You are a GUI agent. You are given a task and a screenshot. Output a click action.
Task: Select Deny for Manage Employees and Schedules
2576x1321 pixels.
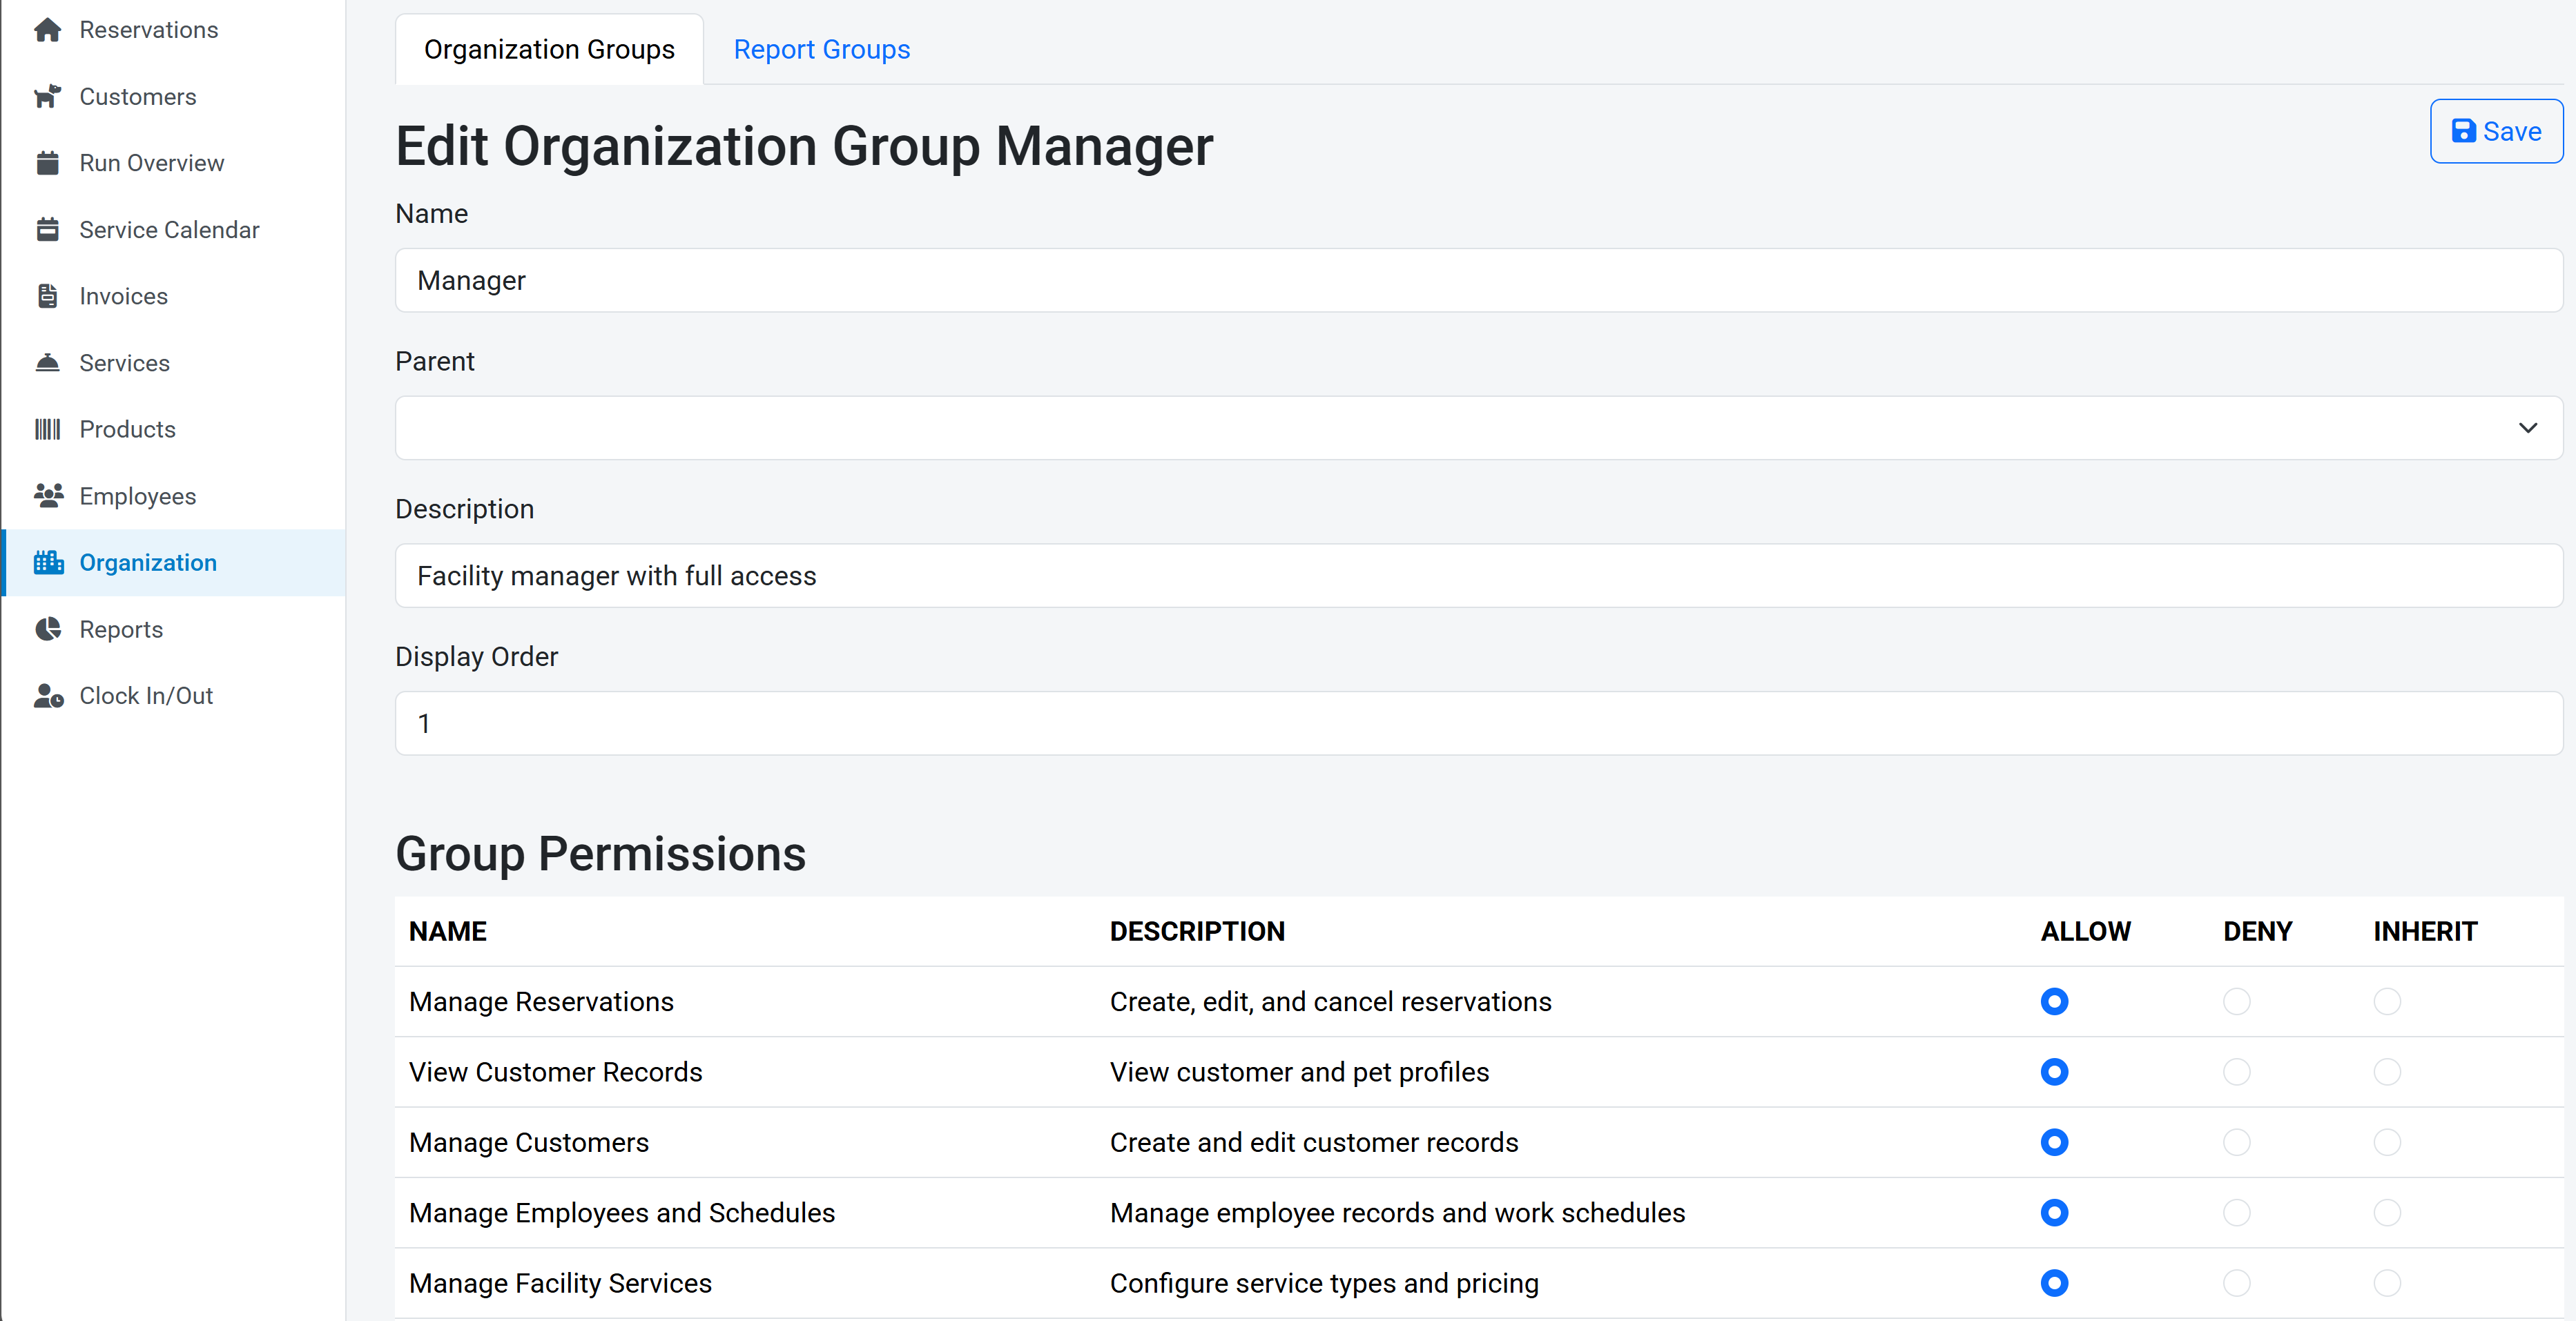pos(2236,1212)
